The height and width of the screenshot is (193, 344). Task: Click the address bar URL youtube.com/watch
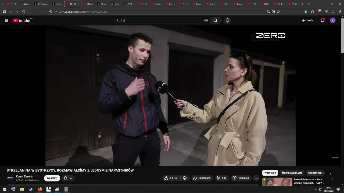83,12
